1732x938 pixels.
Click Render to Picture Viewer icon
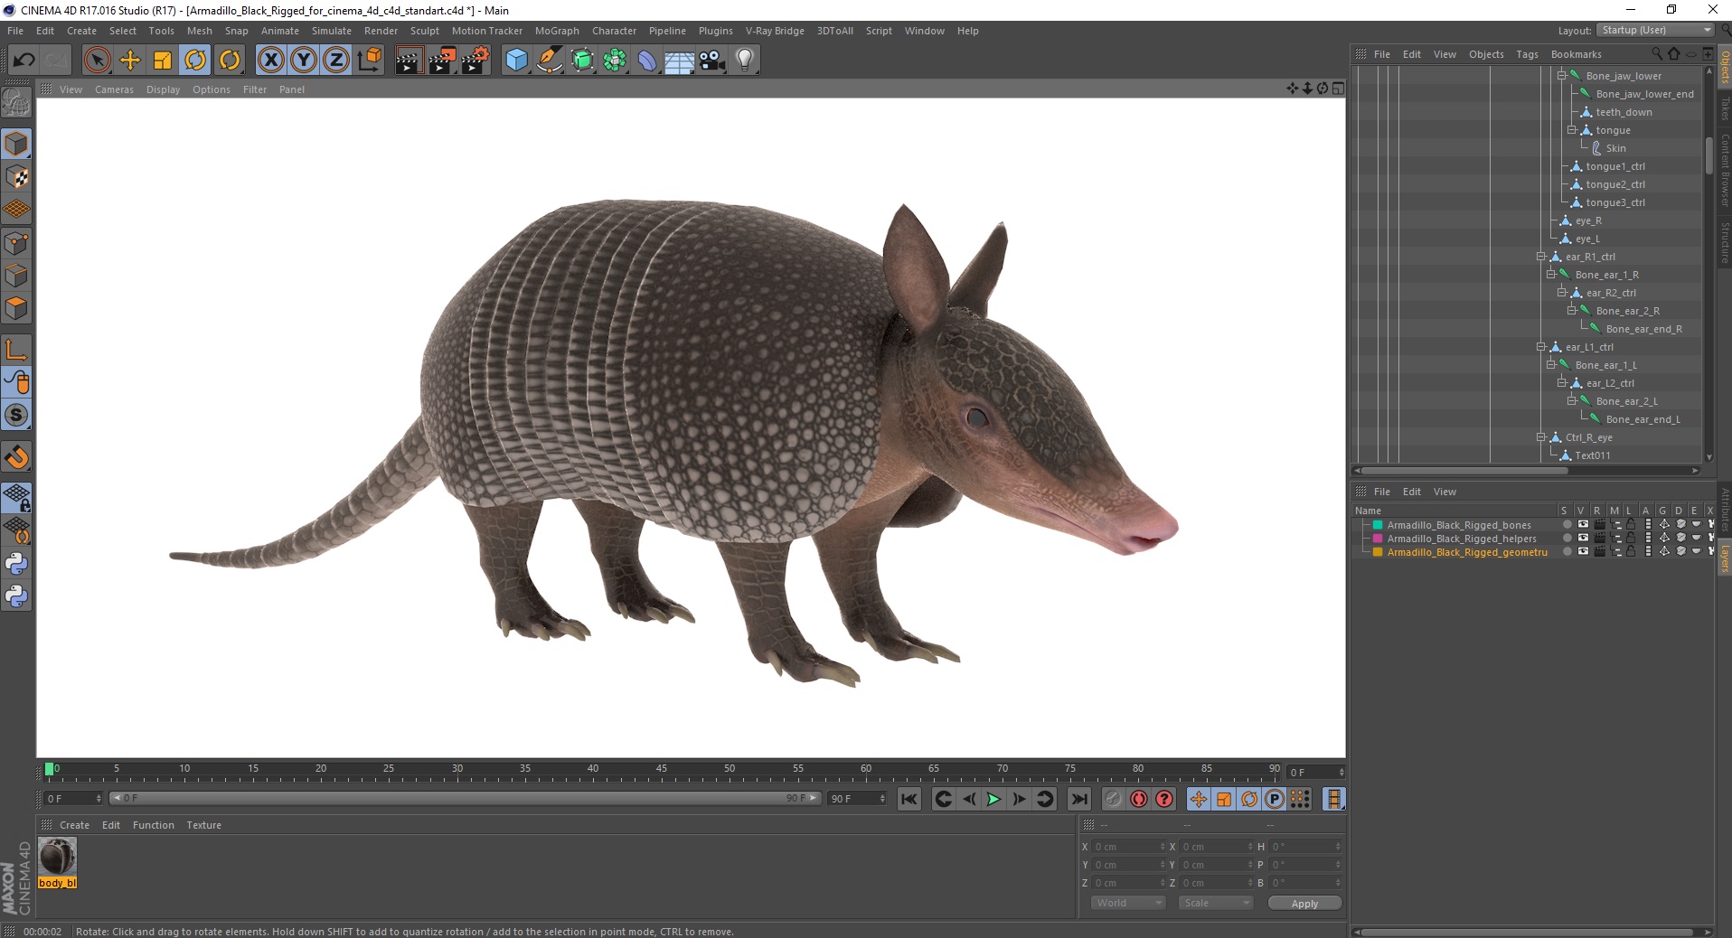tap(442, 61)
